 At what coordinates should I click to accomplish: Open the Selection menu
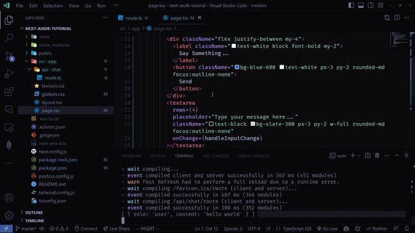pos(53,6)
